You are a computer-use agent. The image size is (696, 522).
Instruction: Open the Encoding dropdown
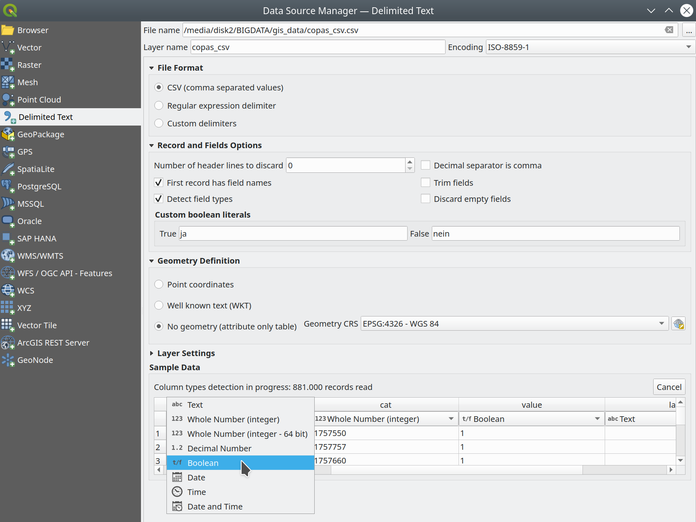coord(590,47)
